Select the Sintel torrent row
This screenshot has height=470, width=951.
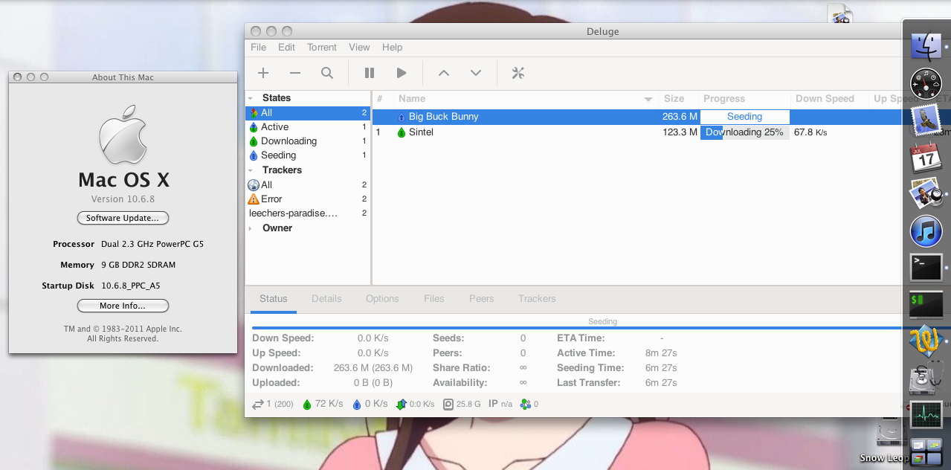[x=636, y=132]
